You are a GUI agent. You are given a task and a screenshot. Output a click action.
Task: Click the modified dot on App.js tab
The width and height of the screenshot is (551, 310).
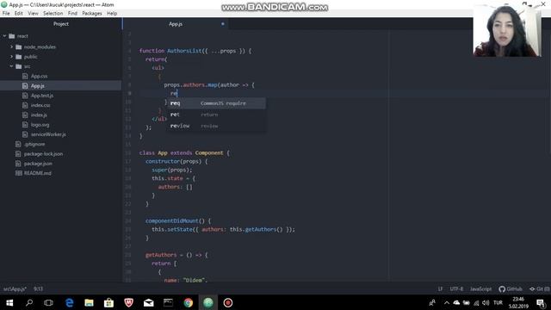(x=222, y=24)
